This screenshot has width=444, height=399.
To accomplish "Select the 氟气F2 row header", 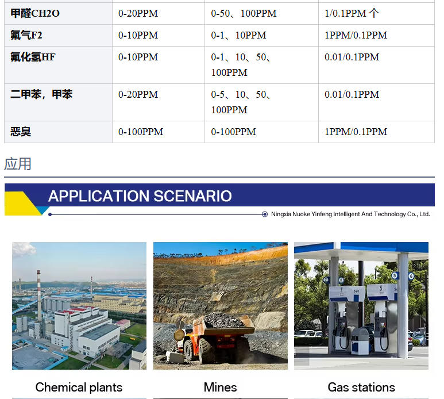I will tap(26, 35).
